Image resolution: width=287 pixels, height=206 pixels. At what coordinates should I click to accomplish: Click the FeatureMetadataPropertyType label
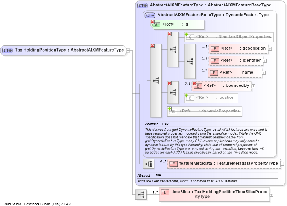click(247, 163)
